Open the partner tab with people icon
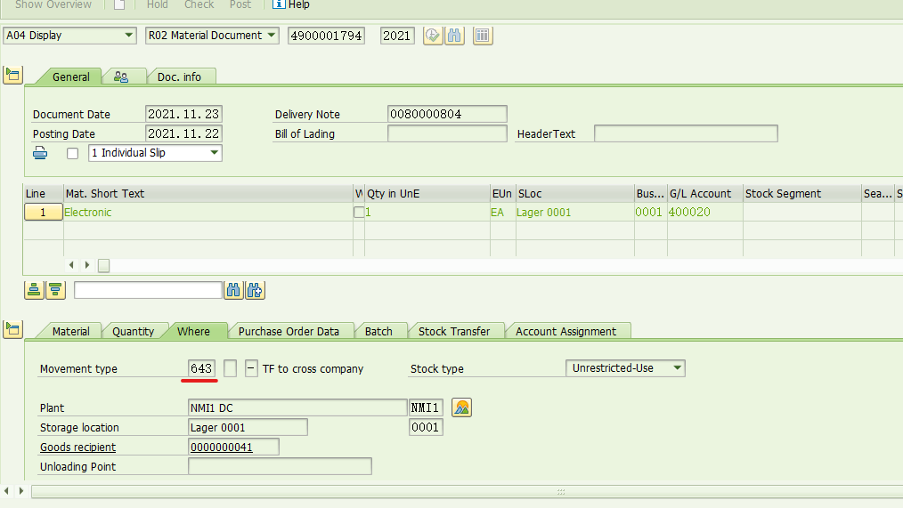 coord(121,77)
